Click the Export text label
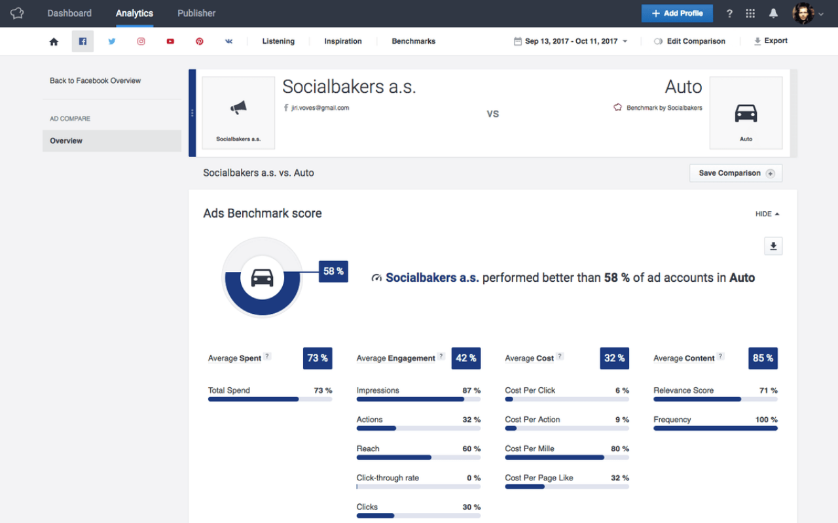The image size is (838, 523). point(776,41)
